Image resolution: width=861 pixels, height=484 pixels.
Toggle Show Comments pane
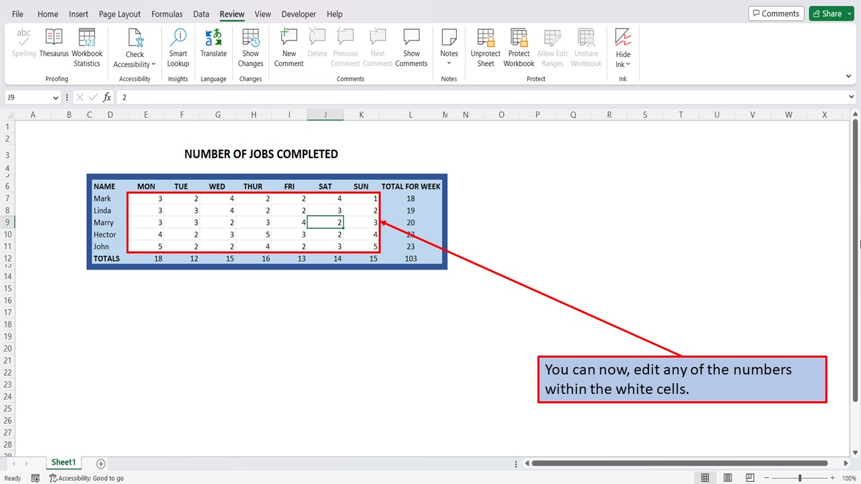[411, 45]
